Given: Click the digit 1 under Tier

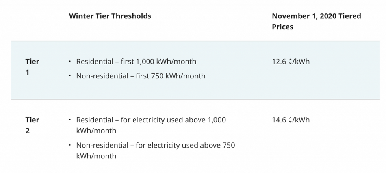Looking at the screenshot, I should pyautogui.click(x=27, y=72).
